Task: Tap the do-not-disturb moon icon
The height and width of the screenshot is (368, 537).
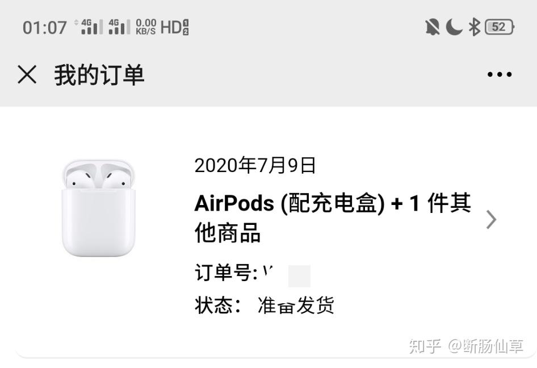Action: (454, 27)
